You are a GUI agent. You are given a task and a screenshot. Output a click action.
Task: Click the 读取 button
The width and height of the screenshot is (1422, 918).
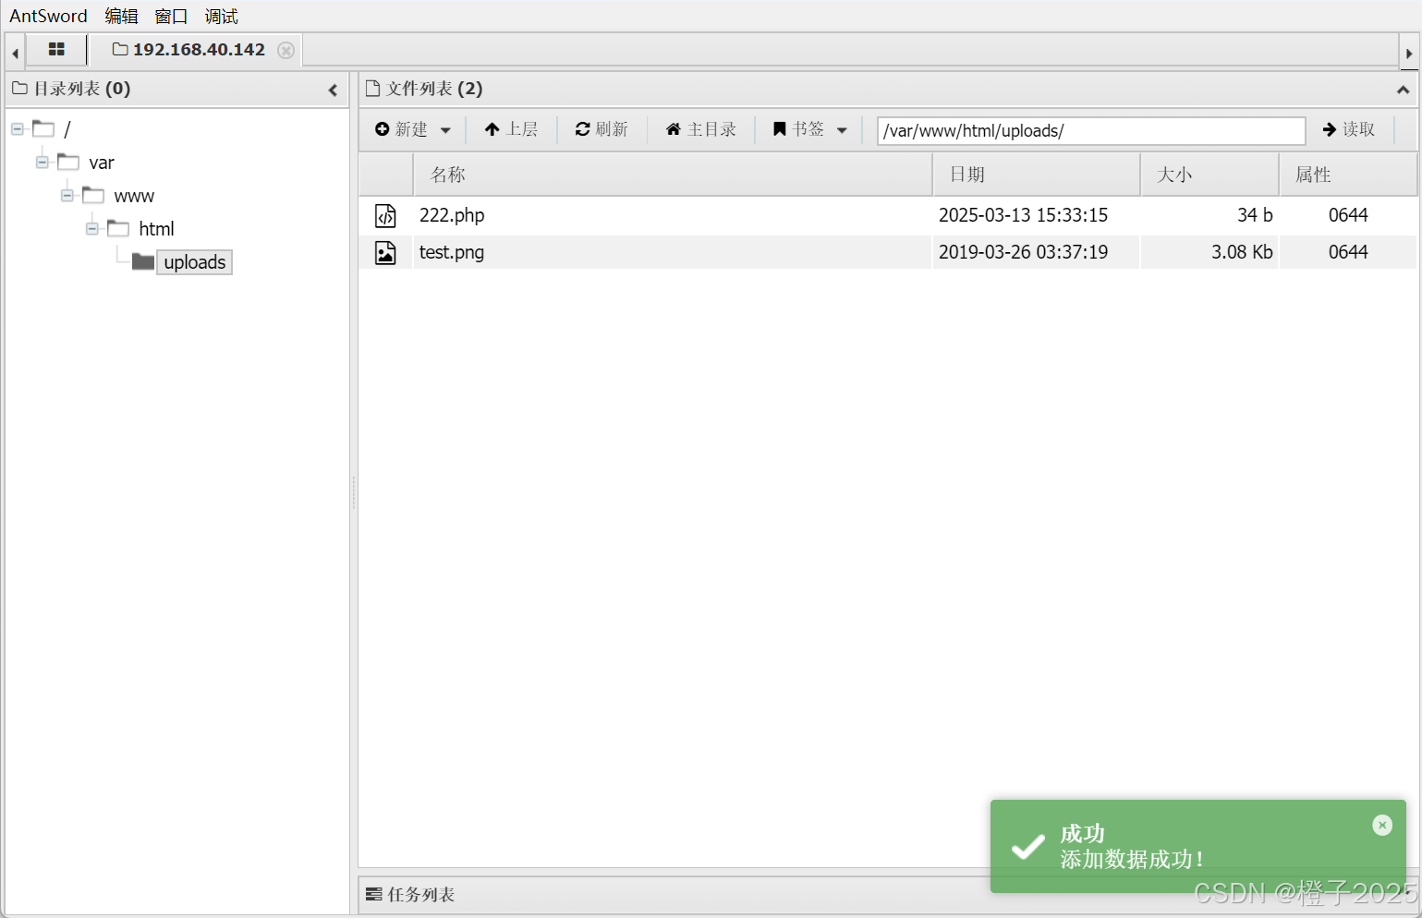pyautogui.click(x=1349, y=129)
